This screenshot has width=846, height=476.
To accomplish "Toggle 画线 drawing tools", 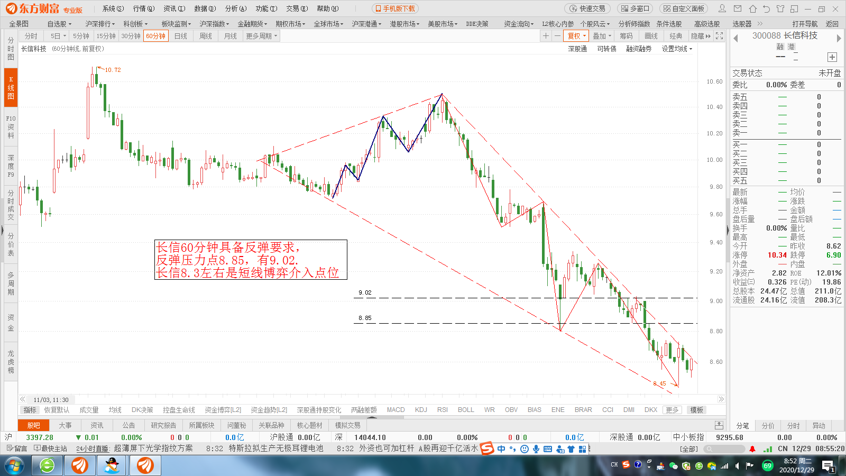I will coord(651,36).
